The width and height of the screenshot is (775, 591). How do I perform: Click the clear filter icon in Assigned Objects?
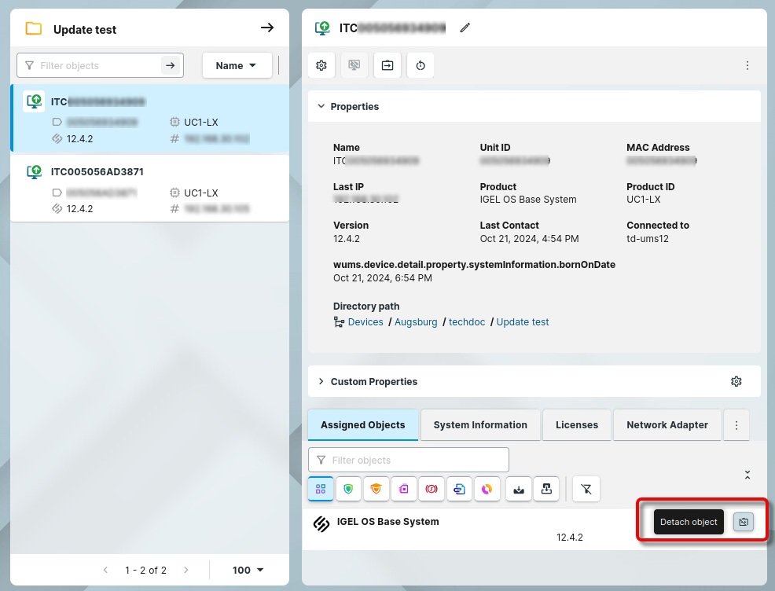tap(586, 489)
